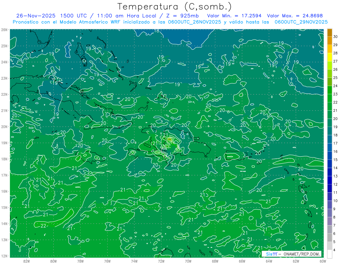Click the 15N latitude axis label

tap(4, 207)
